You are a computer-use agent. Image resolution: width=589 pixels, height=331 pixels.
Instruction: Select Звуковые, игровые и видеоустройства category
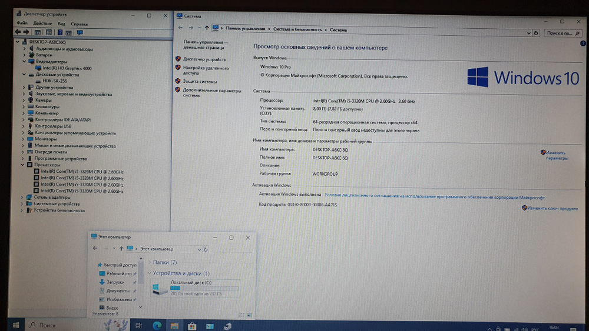[74, 94]
